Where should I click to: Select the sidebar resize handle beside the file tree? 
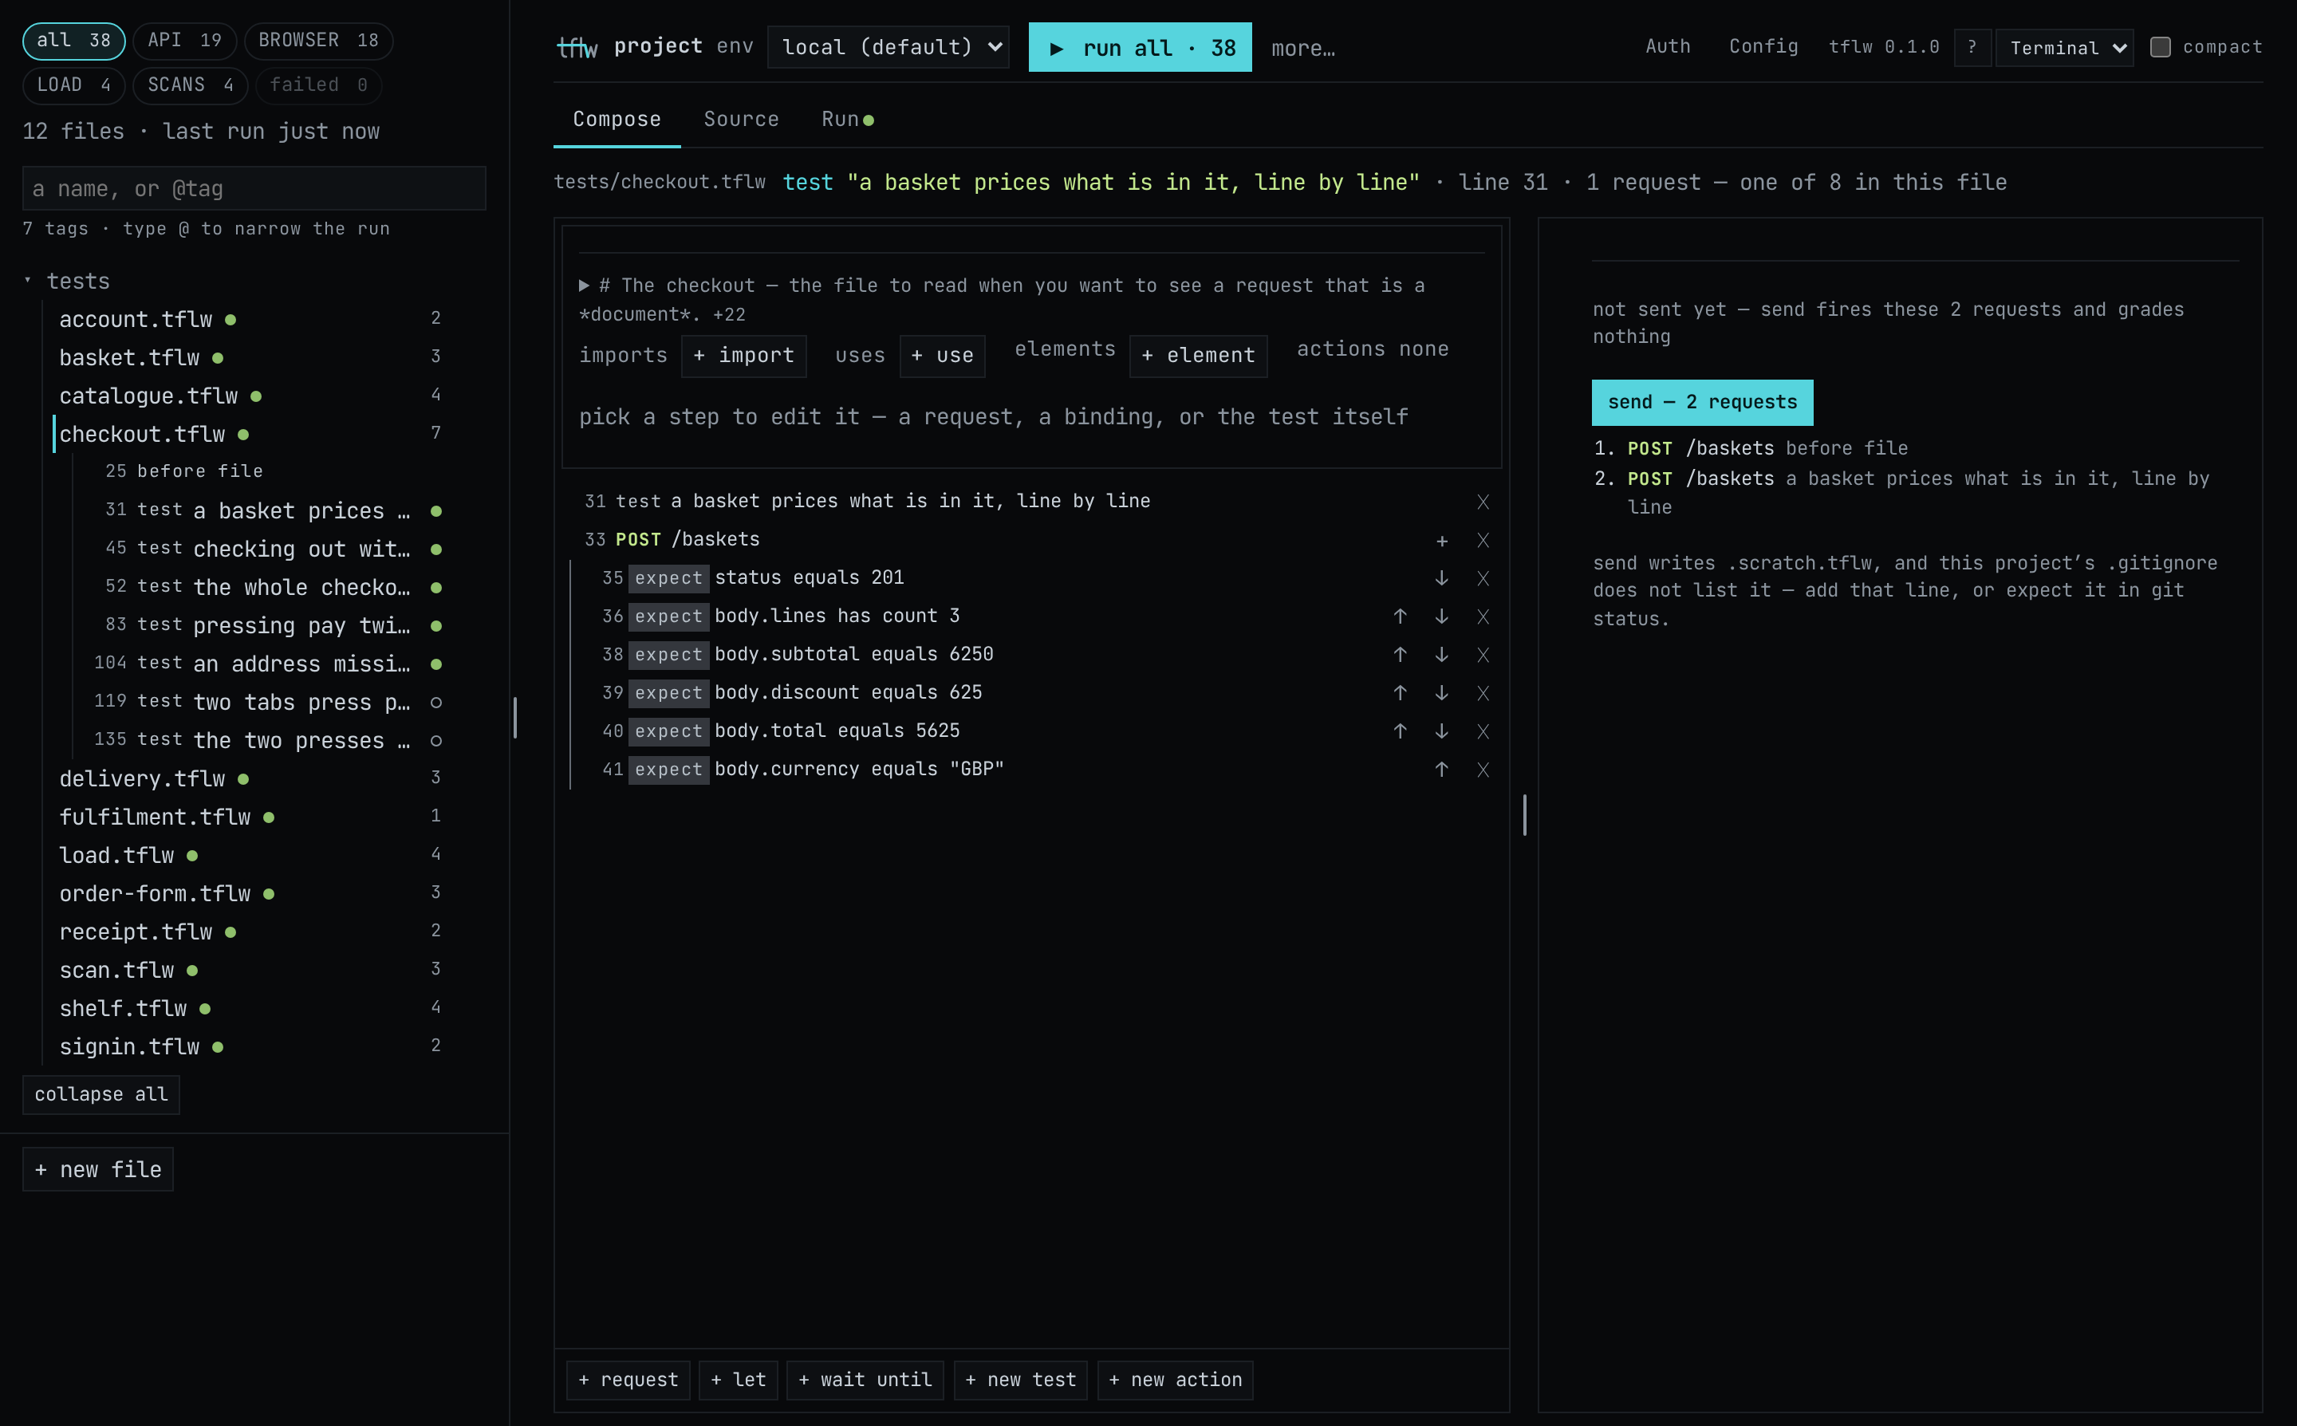click(x=515, y=718)
